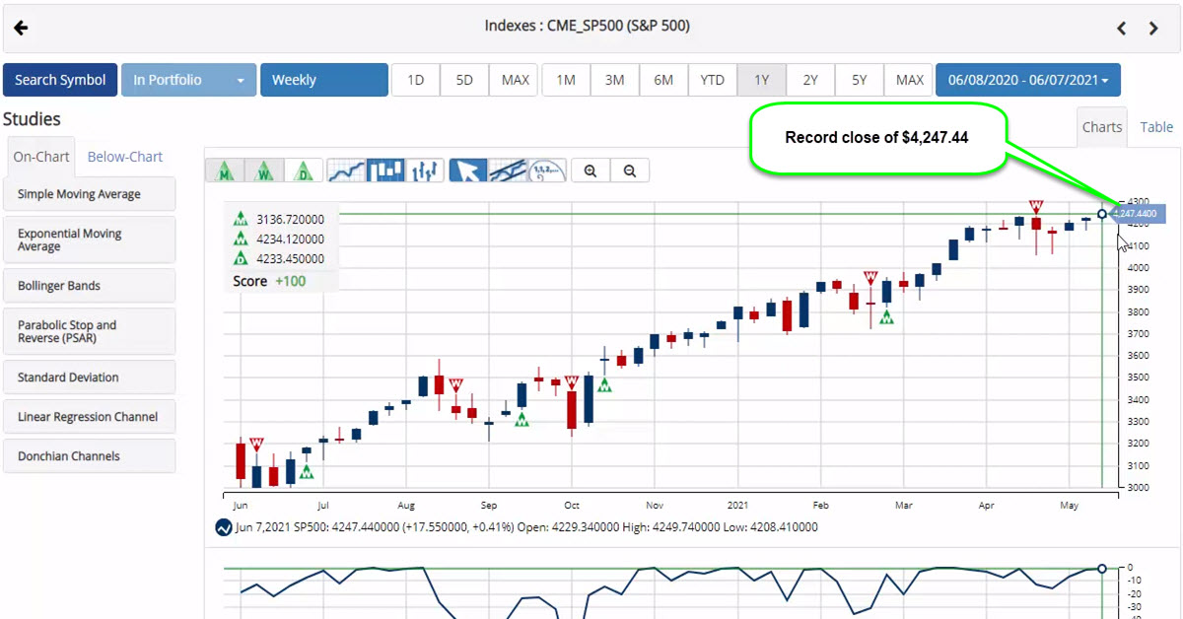Screen dimensions: 1183x619
Task: Switch to candlestick chart type
Action: point(385,171)
